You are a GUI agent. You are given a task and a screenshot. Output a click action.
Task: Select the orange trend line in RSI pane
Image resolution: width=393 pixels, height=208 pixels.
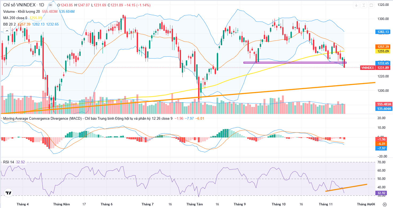(346, 188)
